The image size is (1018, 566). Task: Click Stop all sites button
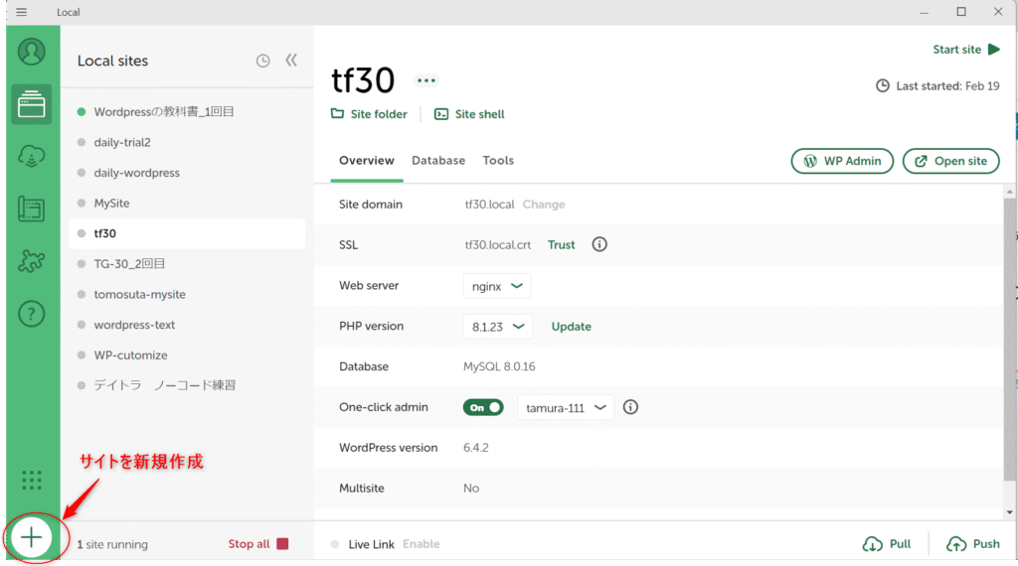pos(257,544)
